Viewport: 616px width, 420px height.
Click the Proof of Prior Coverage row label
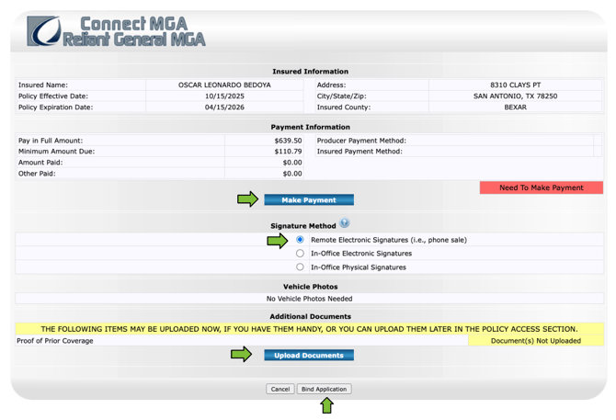55,341
